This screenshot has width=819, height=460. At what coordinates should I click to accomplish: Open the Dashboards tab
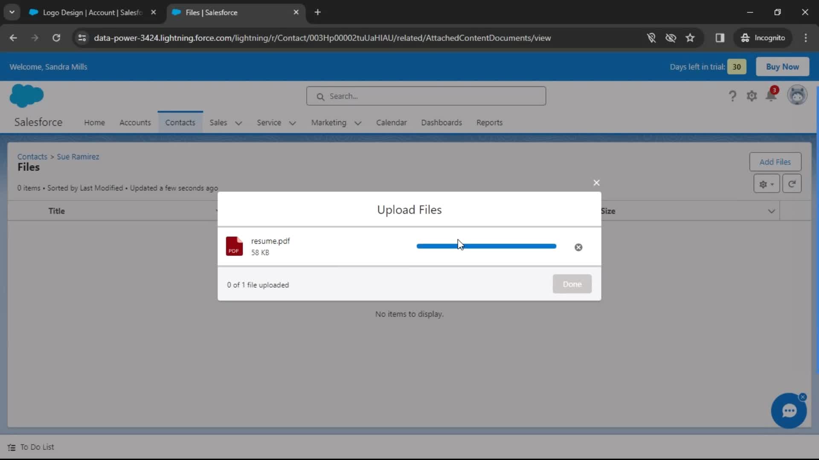point(441,123)
